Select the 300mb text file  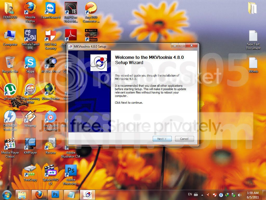[x=253, y=65]
